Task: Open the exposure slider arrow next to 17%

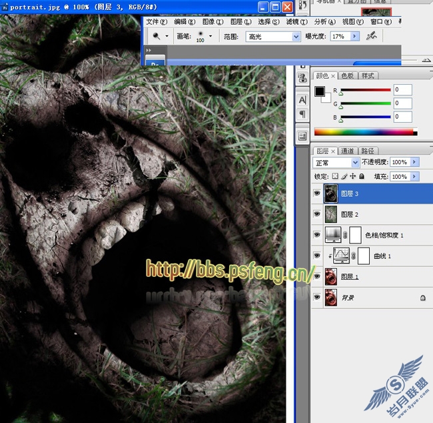Action: [x=354, y=36]
